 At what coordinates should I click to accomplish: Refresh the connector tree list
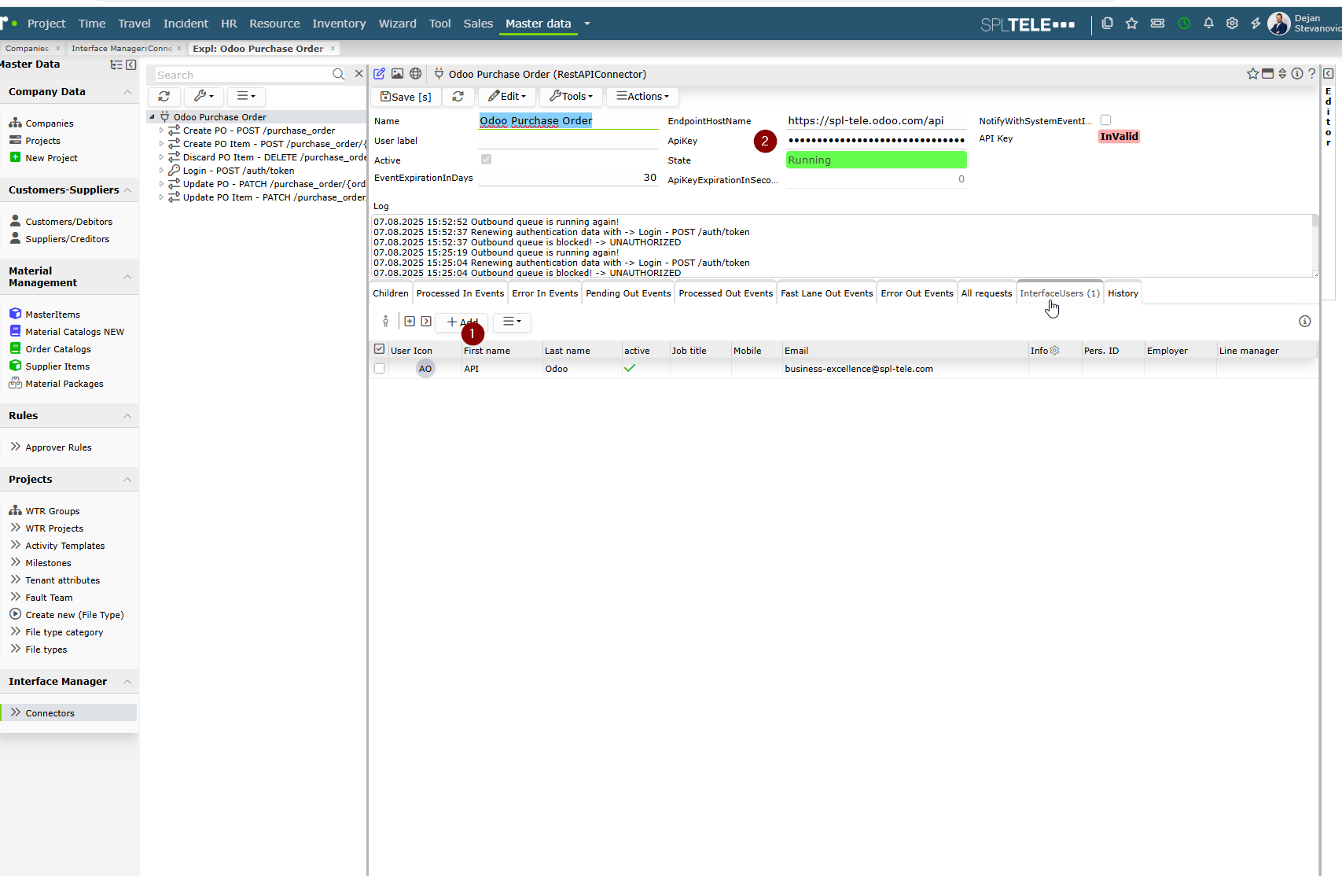pos(164,96)
